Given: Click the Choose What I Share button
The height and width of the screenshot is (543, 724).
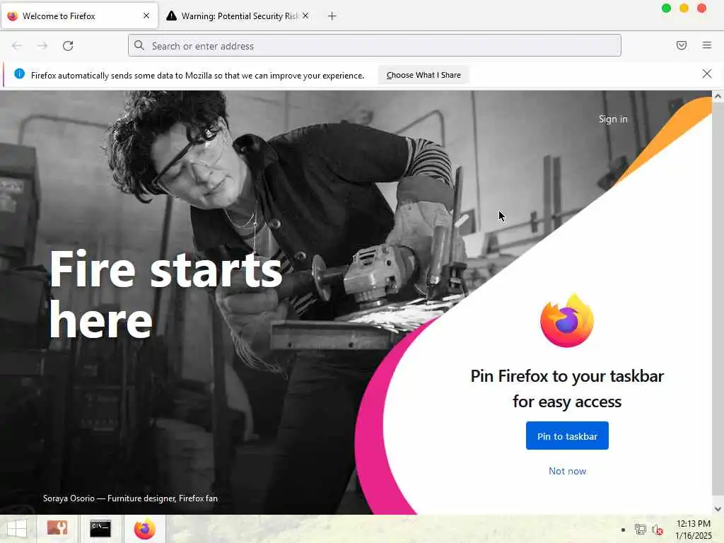Looking at the screenshot, I should (424, 75).
